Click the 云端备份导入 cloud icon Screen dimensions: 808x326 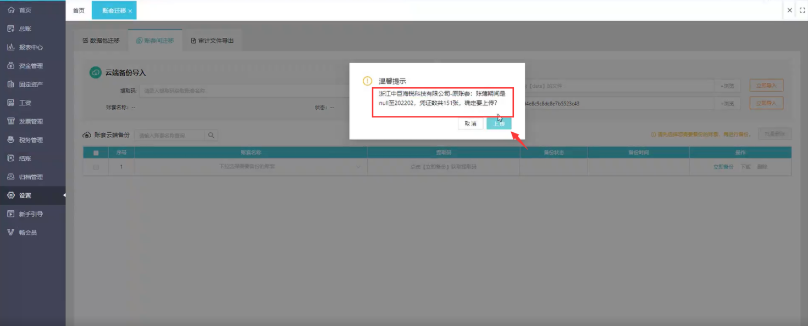[96, 72]
